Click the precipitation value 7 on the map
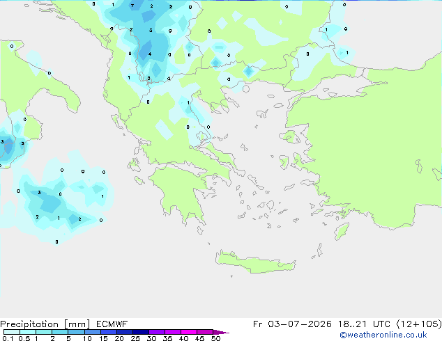This screenshot has width=442, height=341. pos(132,6)
